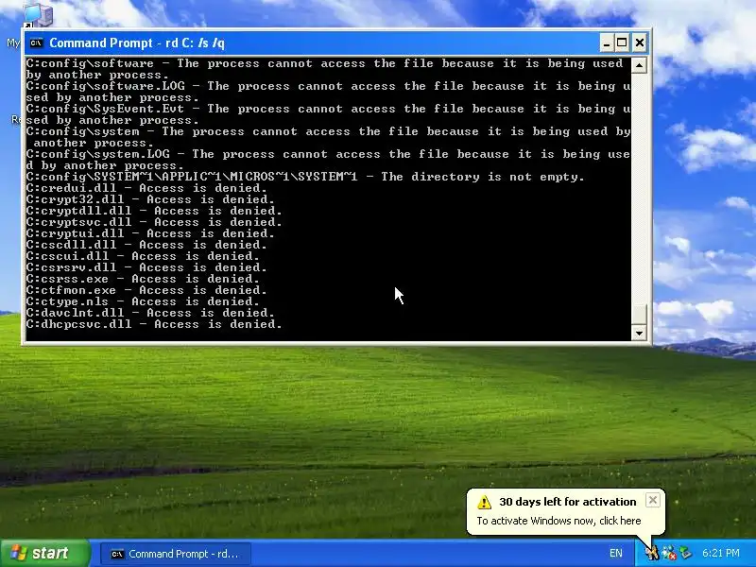The image size is (756, 567).
Task: Click the warning icon in activation balloon
Action: coord(484,503)
